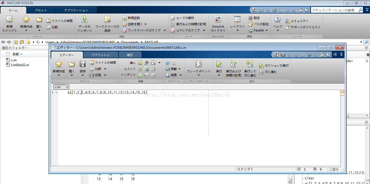Image resolution: width=370 pixels, height=184 pixels.
Task: Click Save Workspace (ワークスペースの保存) icon
Action: (x=107, y=19)
